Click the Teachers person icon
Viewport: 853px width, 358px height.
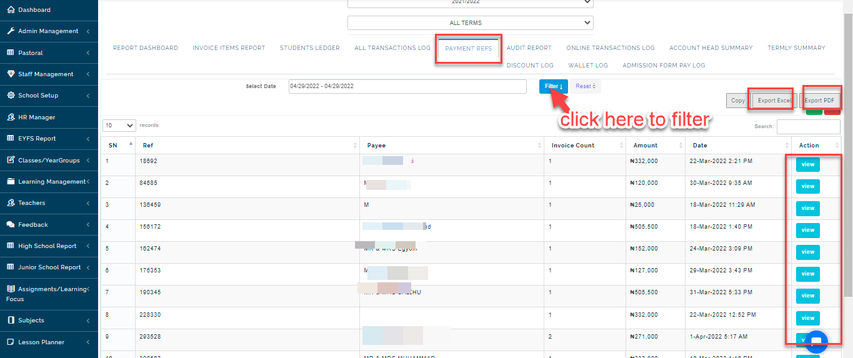pos(11,203)
